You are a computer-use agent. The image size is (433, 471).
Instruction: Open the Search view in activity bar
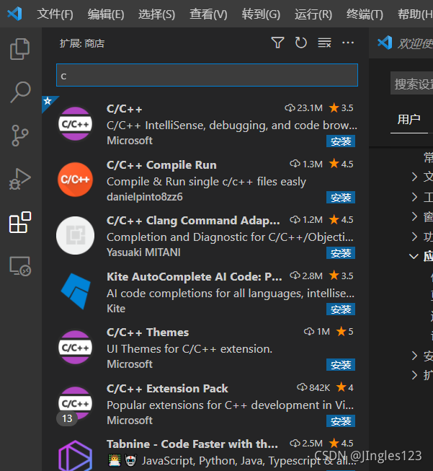[20, 92]
